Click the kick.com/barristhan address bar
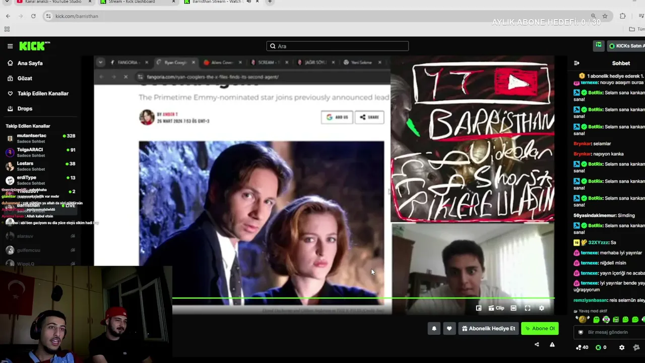 click(x=322, y=16)
